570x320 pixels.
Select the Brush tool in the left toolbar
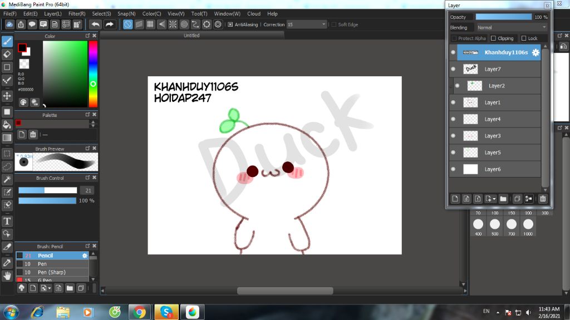(x=7, y=41)
